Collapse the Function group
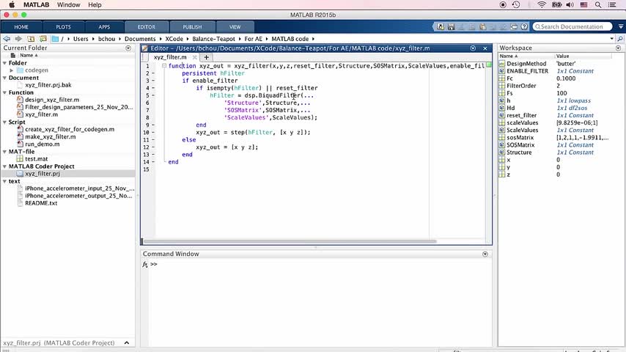Screen dimensions: 626x352 click(5, 92)
